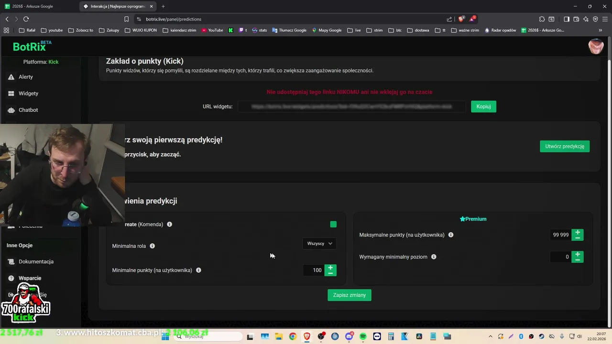Screen dimensions: 612x344
Task: Open the kalendarz strim bookmarks folder
Action: click(179, 30)
